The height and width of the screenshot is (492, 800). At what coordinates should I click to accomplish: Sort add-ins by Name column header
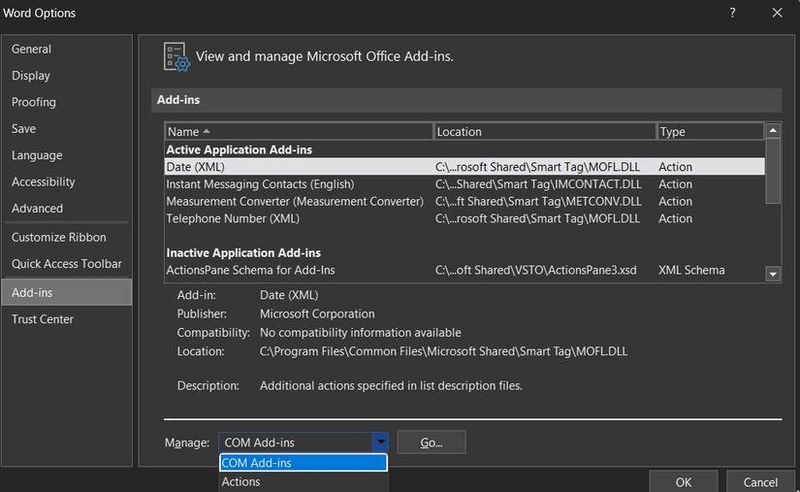[x=299, y=132]
